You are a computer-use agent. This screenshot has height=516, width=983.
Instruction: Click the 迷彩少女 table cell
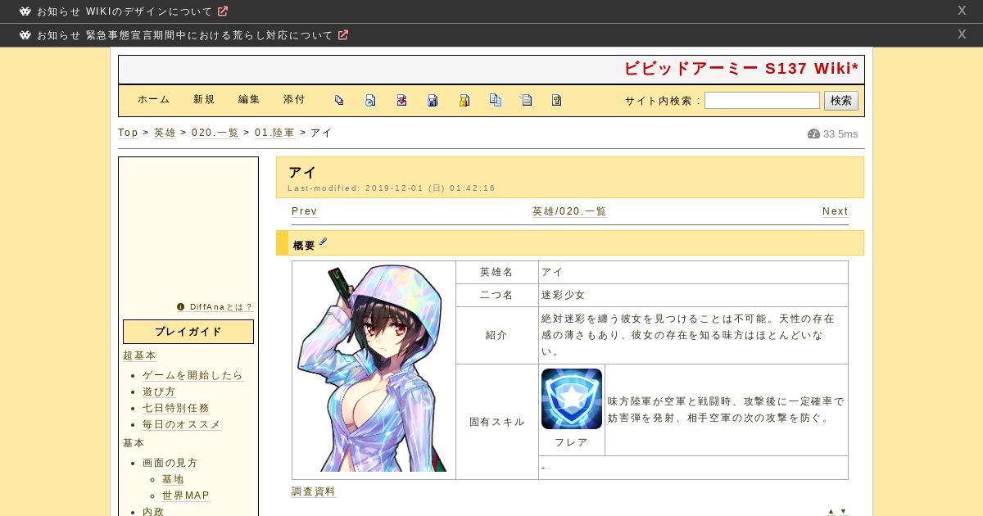[693, 296]
